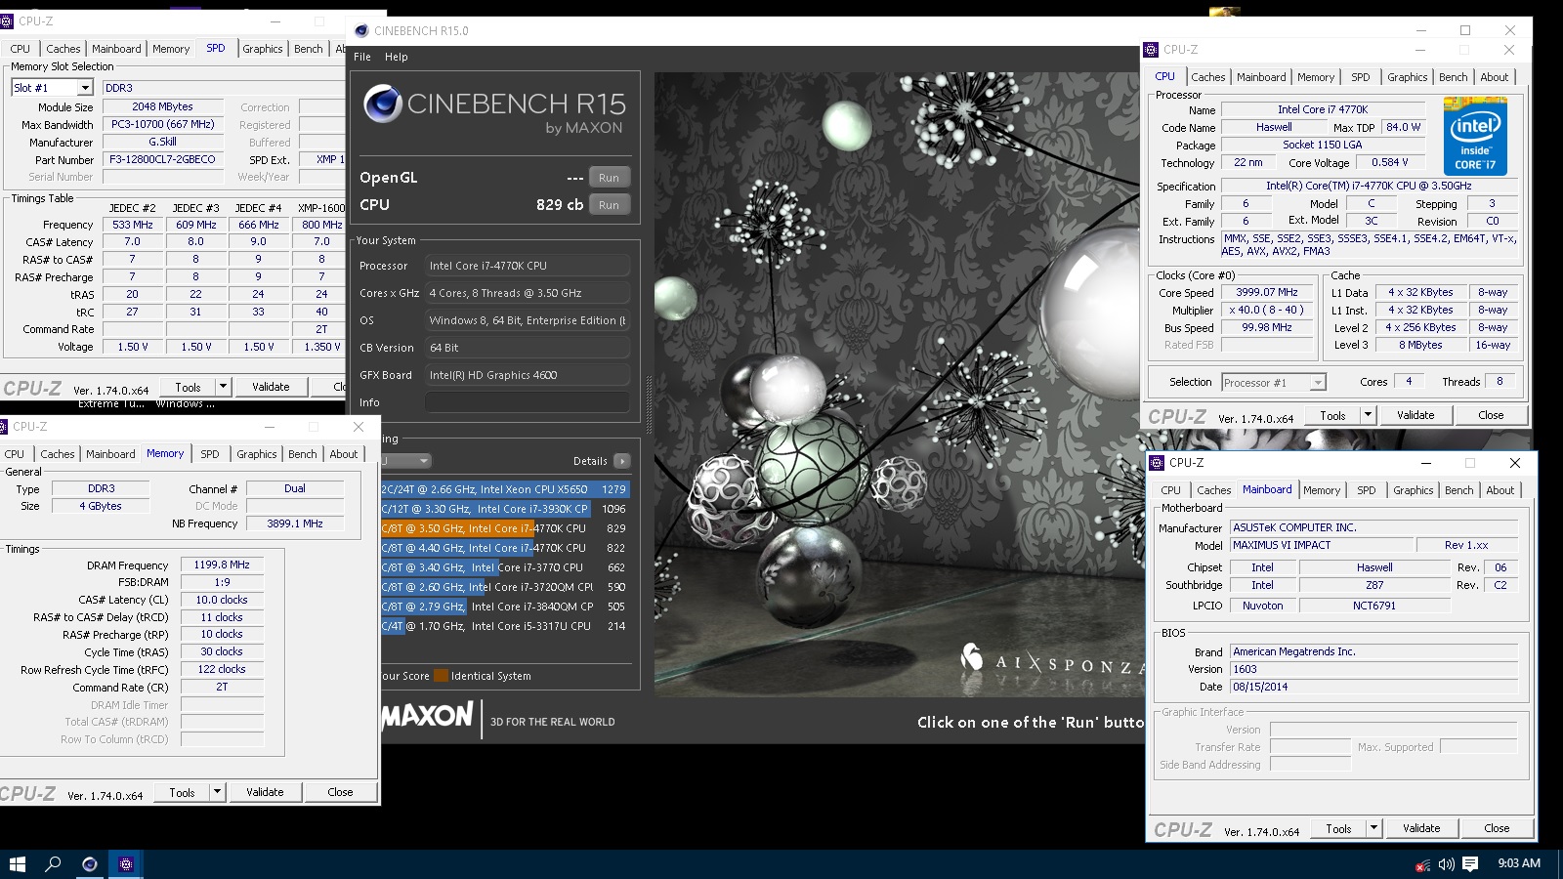Click Validate in the processor (CPU tab) window
The width and height of the screenshot is (1563, 879).
click(x=1415, y=415)
